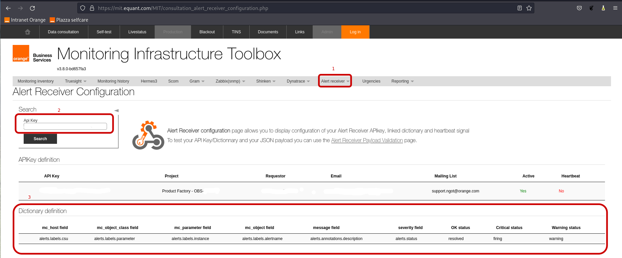Image resolution: width=622 pixels, height=258 pixels.
Task: Open the Scom tab
Action: tap(173, 81)
